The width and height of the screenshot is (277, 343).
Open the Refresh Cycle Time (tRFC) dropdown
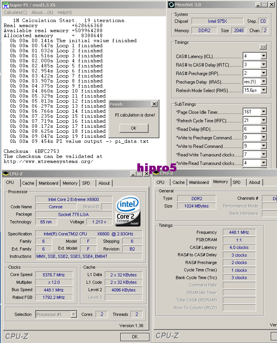(x=264, y=120)
